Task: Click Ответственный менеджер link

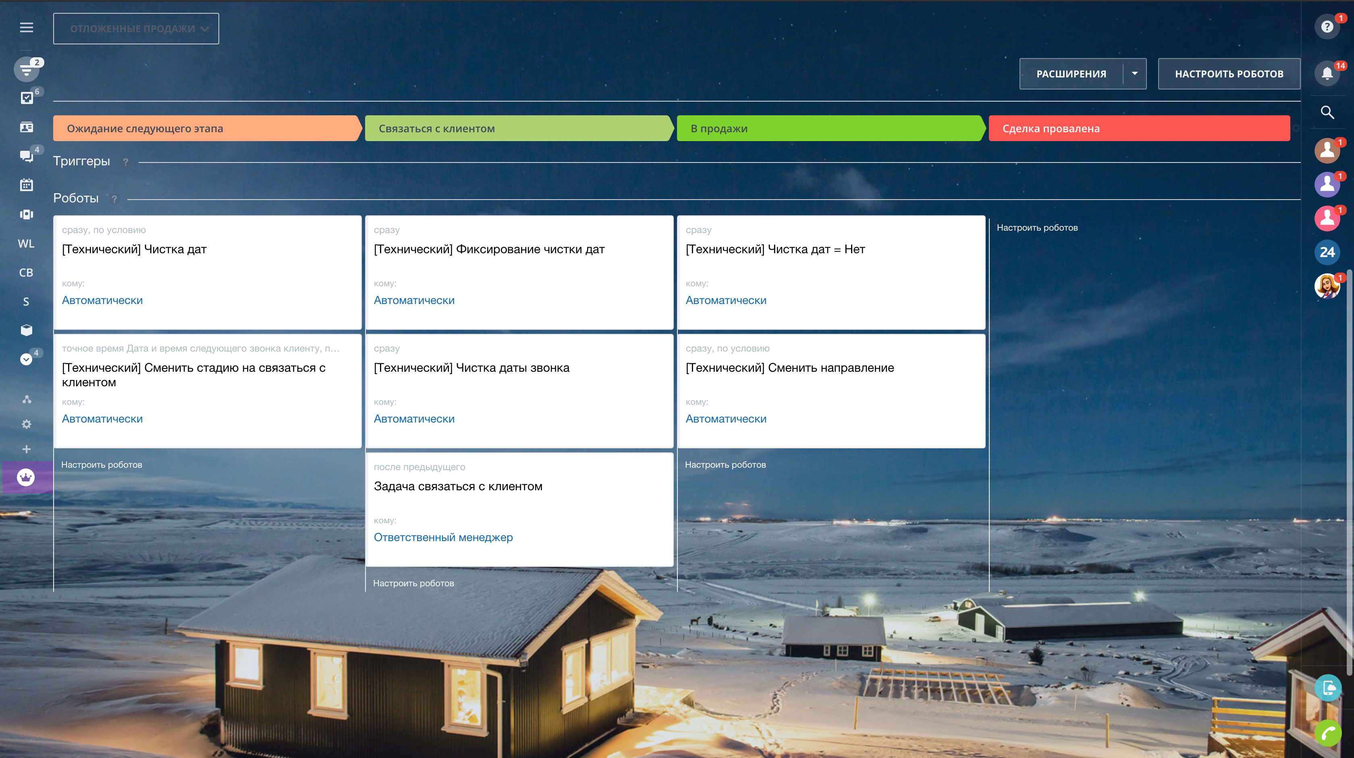Action: click(x=443, y=537)
